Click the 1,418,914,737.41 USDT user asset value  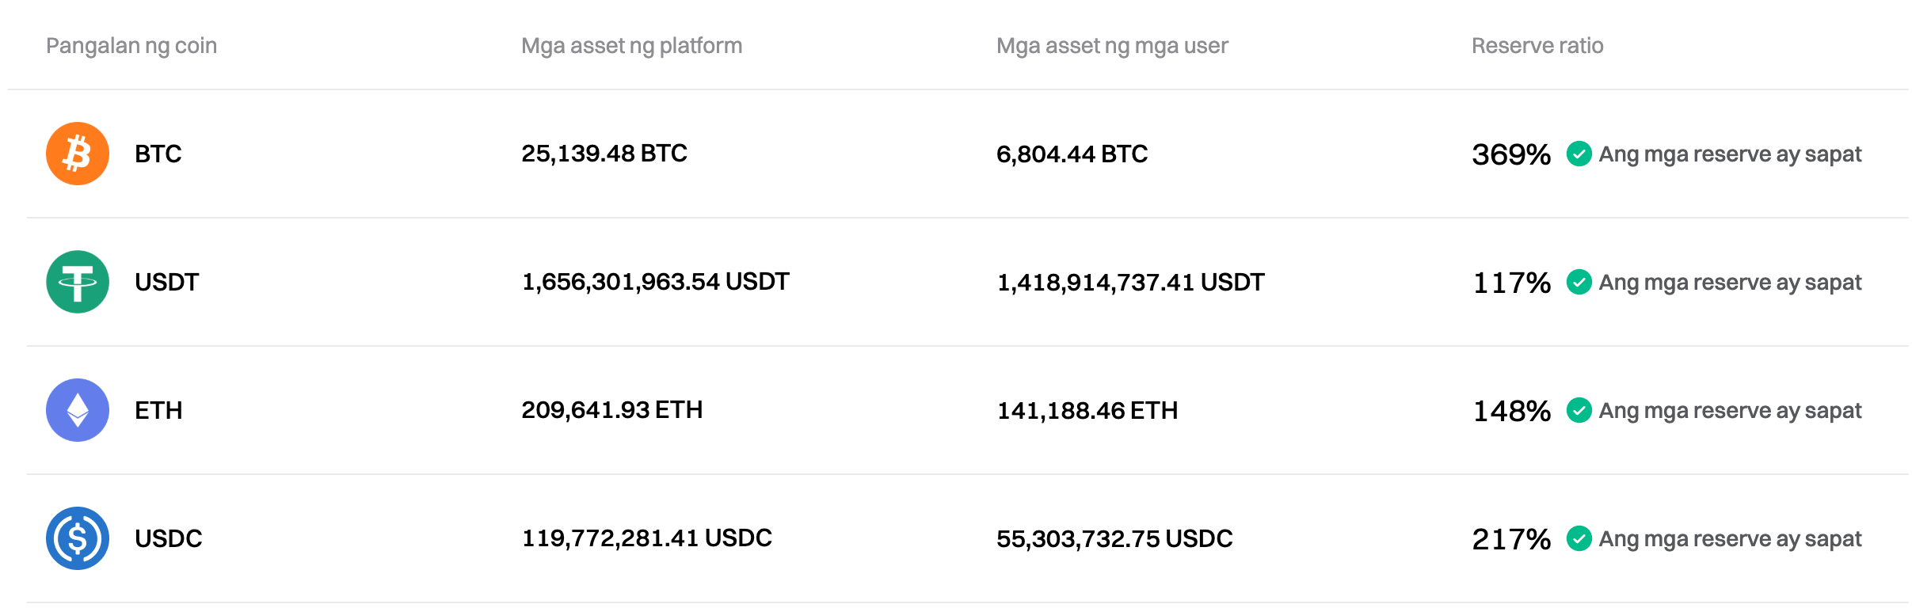(x=1130, y=282)
